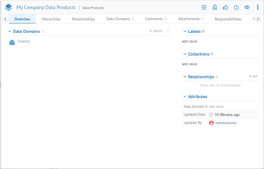Click the edit icon beside Create
This screenshot has height=169, width=264.
point(168,31)
